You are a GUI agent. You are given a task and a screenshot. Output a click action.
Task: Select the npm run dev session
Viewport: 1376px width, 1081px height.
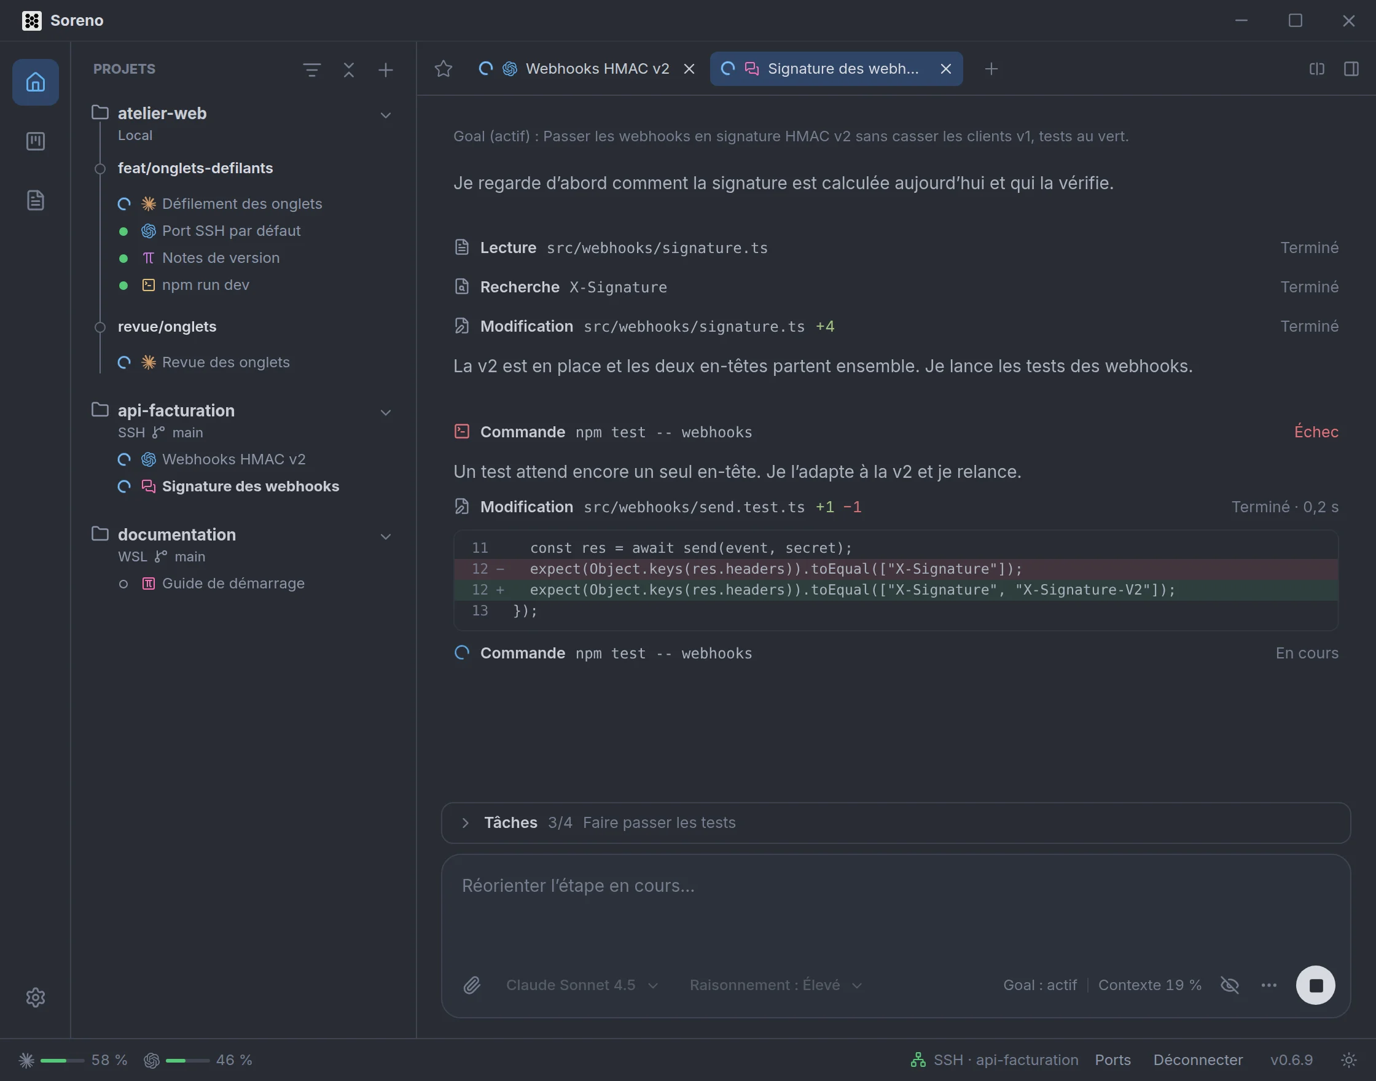(x=205, y=285)
